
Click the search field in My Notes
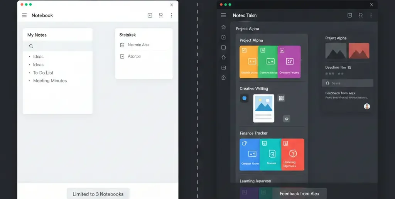click(x=58, y=46)
